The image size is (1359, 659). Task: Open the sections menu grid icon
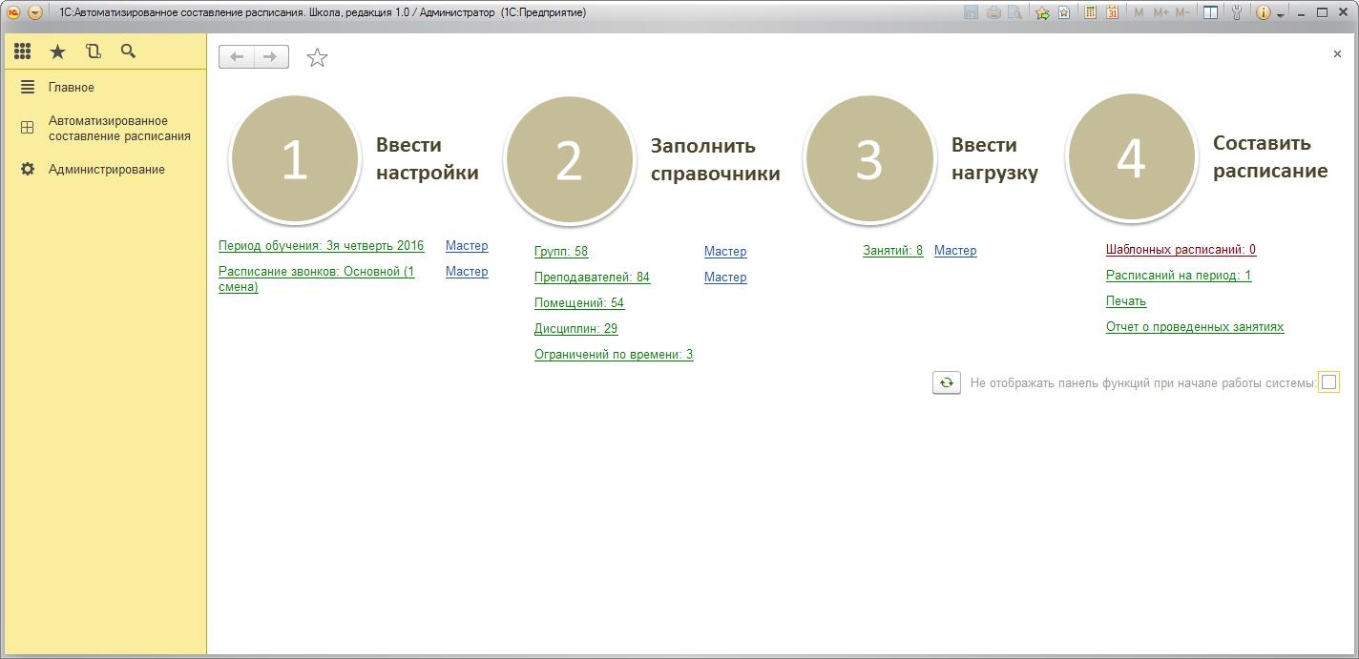(x=22, y=51)
